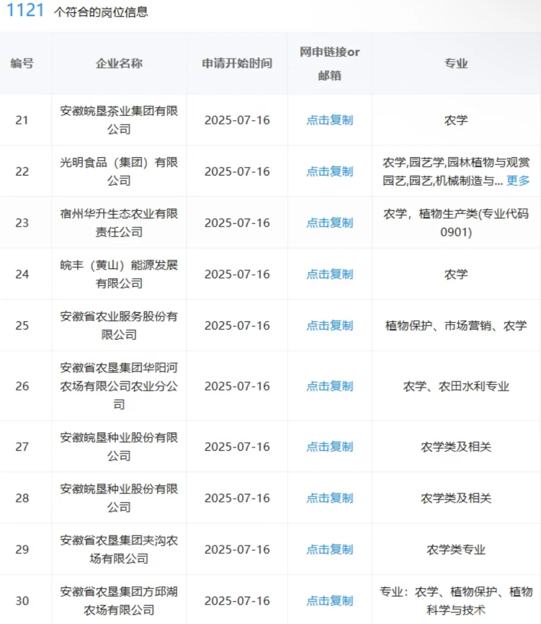Click 农学 major in row 24
The height and width of the screenshot is (624, 541).
point(456,274)
